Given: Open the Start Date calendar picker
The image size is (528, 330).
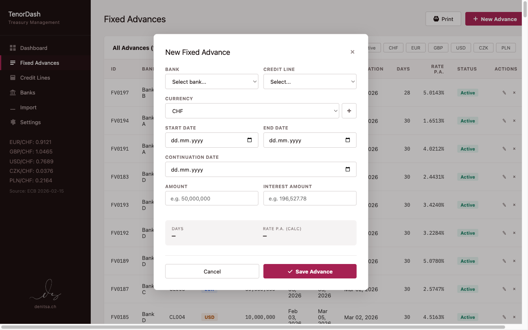Looking at the screenshot, I should point(250,140).
